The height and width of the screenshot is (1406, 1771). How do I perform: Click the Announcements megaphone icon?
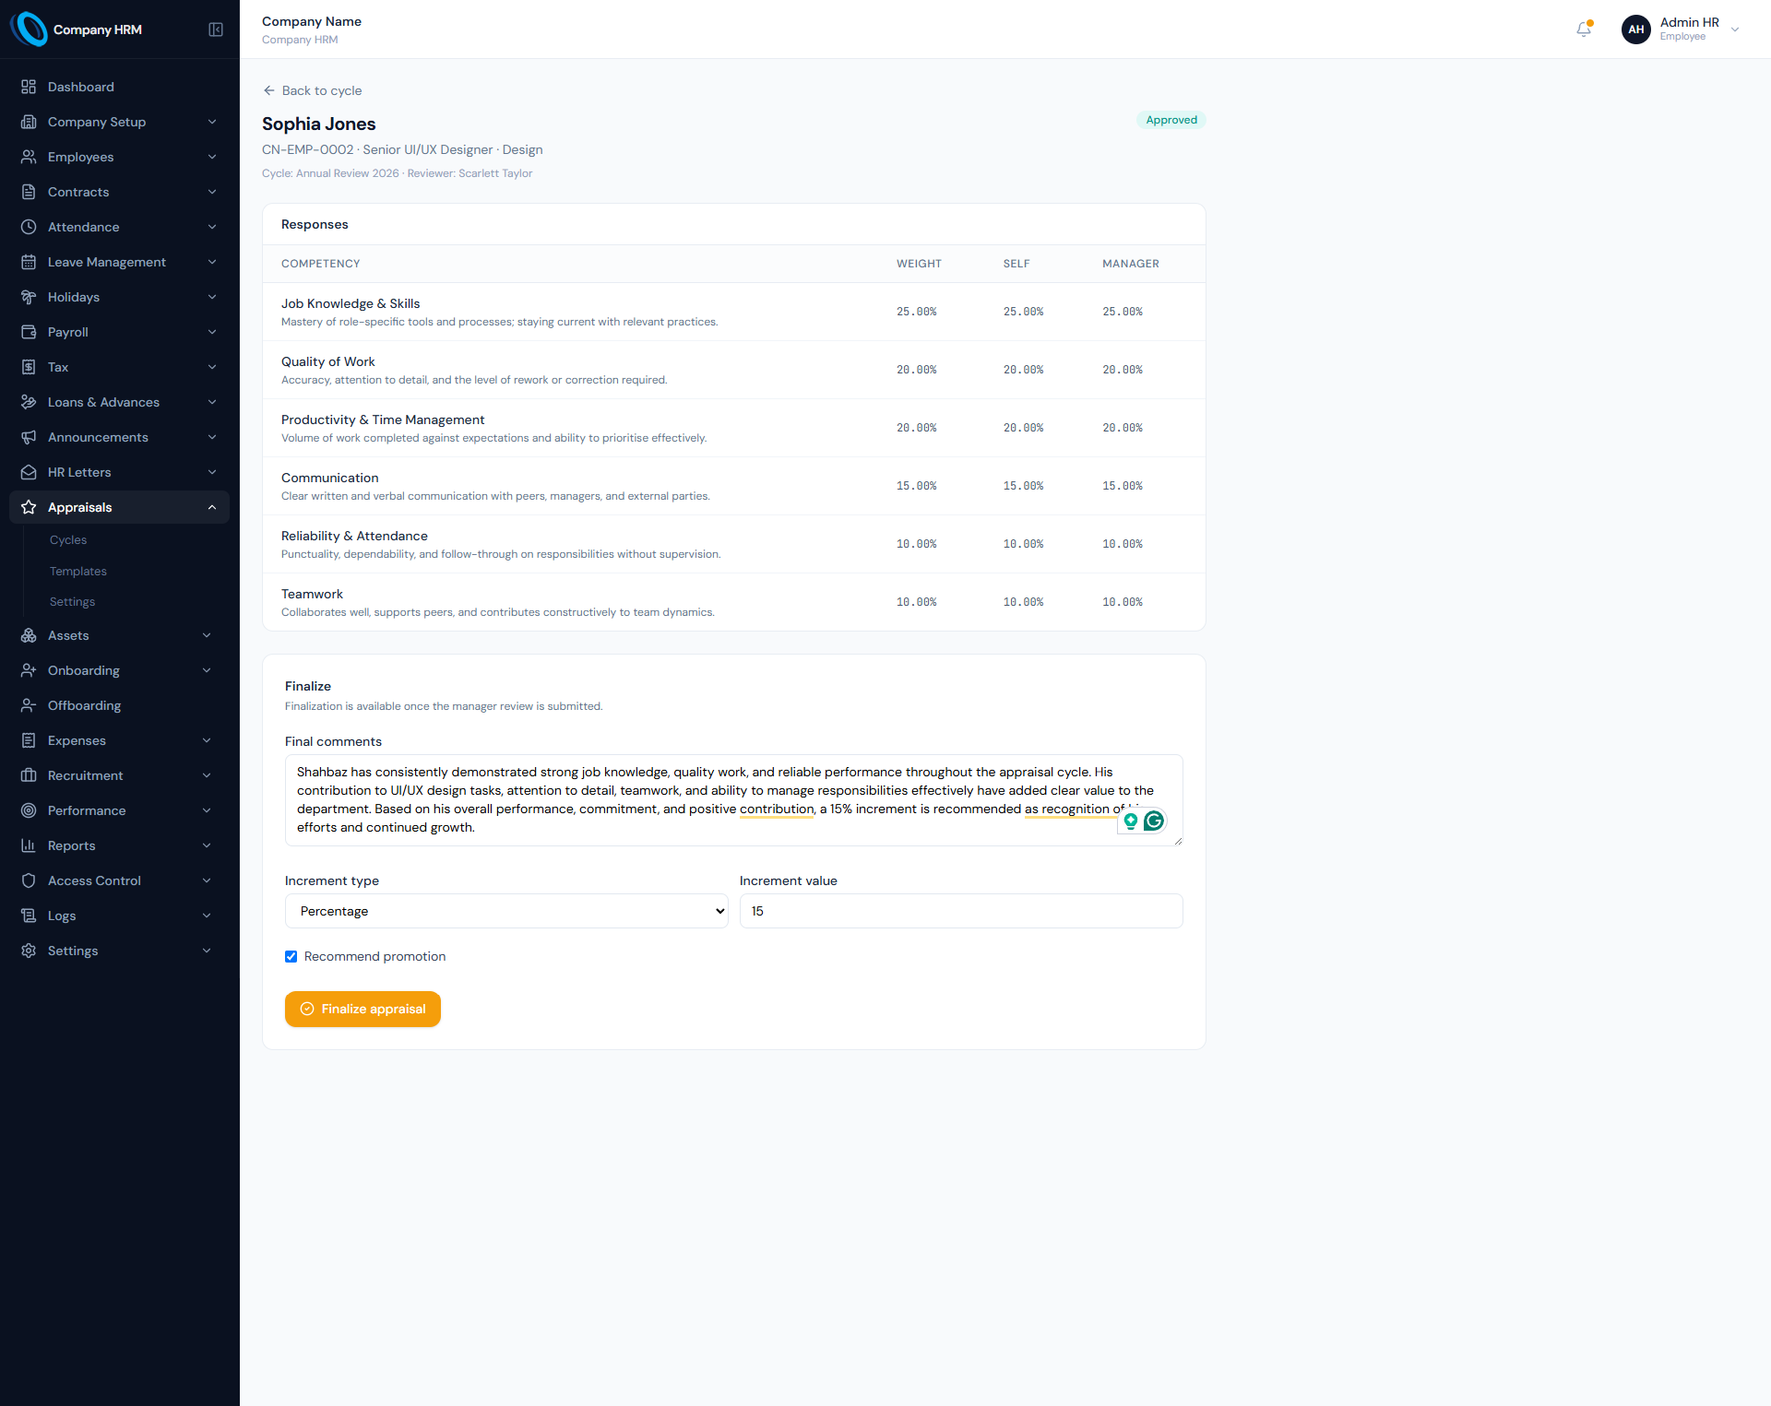coord(29,437)
